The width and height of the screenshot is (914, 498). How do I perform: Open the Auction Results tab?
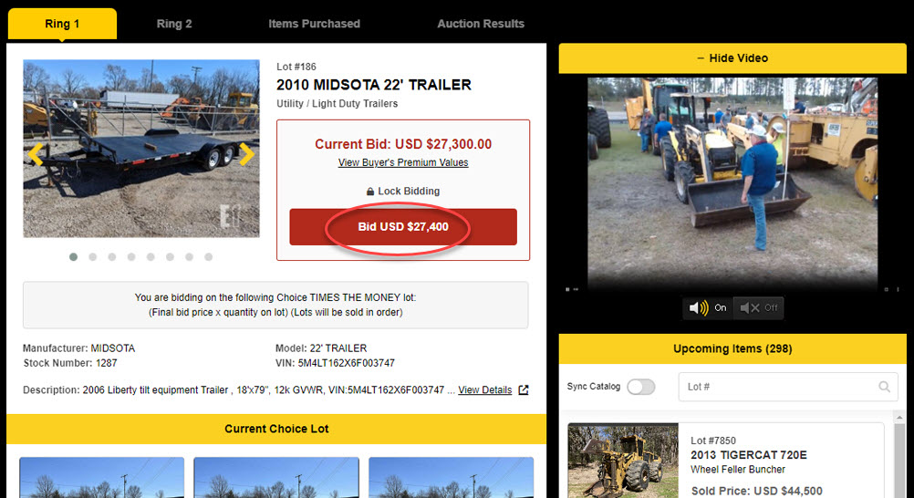(x=481, y=24)
